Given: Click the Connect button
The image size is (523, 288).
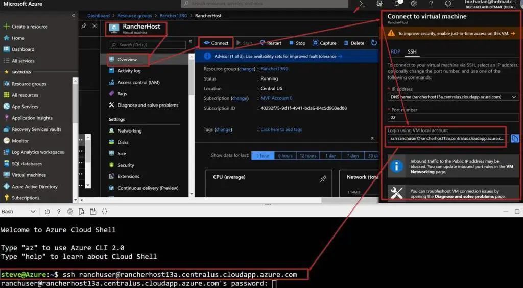Looking at the screenshot, I should (x=216, y=43).
